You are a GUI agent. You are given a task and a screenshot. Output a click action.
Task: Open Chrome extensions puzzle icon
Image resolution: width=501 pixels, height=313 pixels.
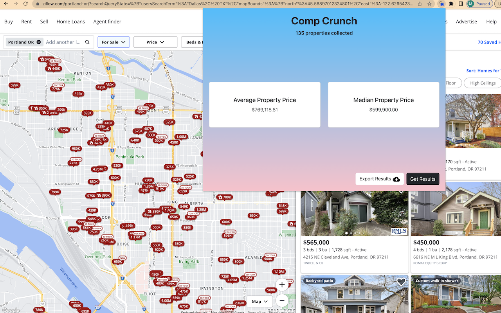451,4
